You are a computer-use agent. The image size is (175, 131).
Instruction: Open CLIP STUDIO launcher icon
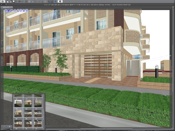pos(3,1)
